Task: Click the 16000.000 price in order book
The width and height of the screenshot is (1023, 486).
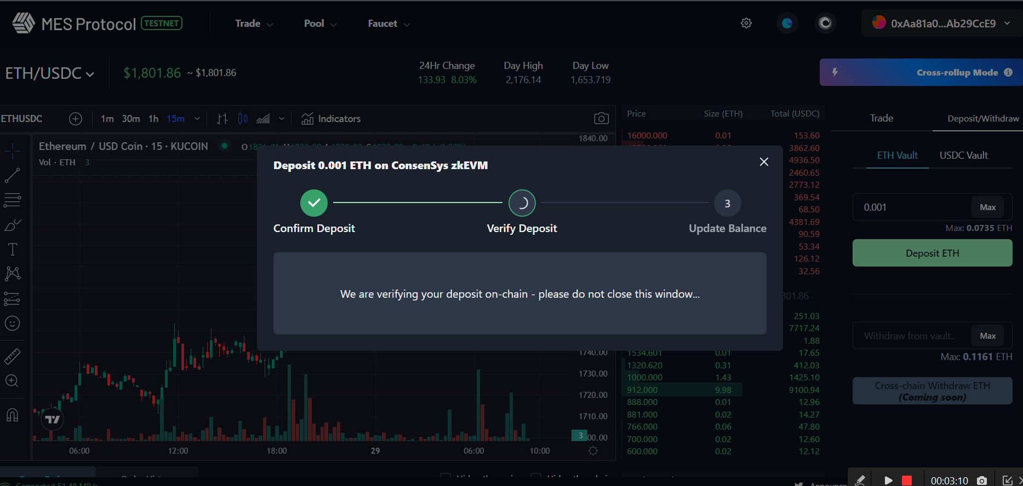Action: pos(647,136)
